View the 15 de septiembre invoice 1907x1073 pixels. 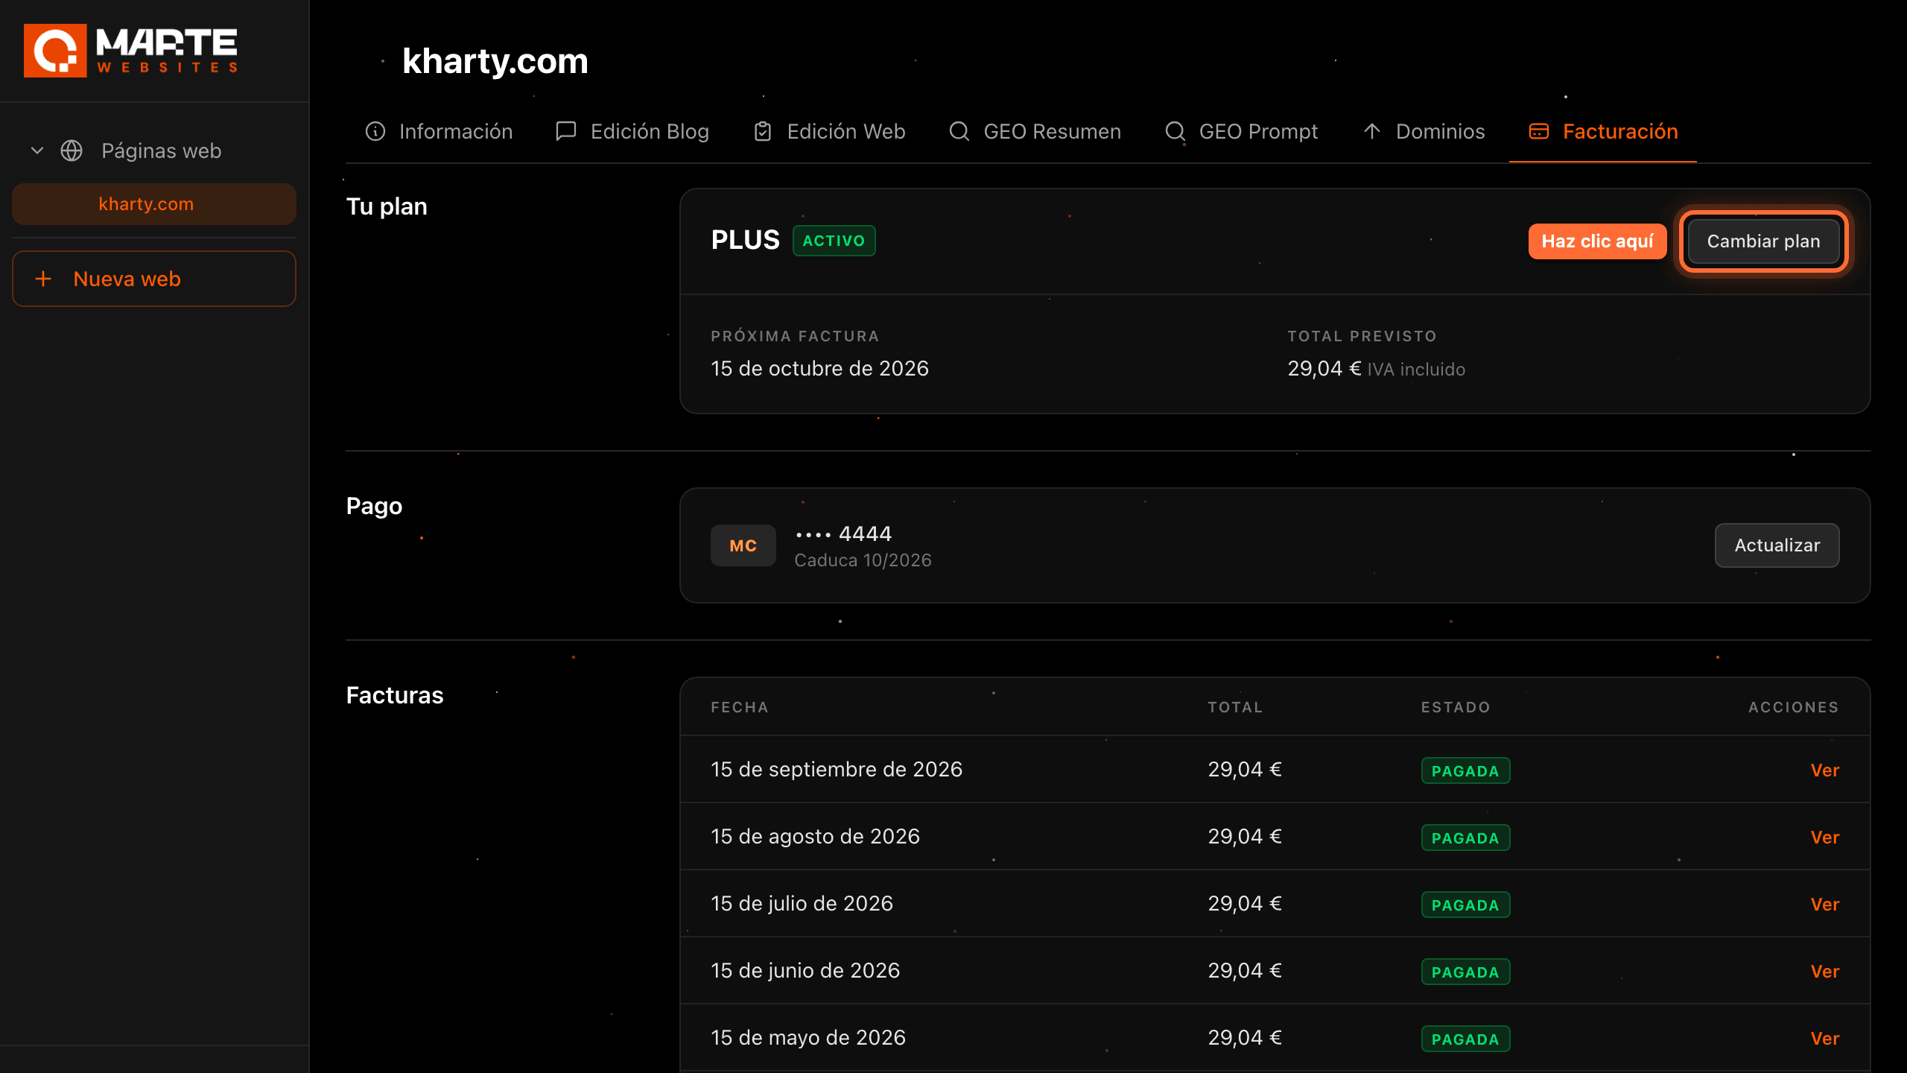(x=1825, y=770)
